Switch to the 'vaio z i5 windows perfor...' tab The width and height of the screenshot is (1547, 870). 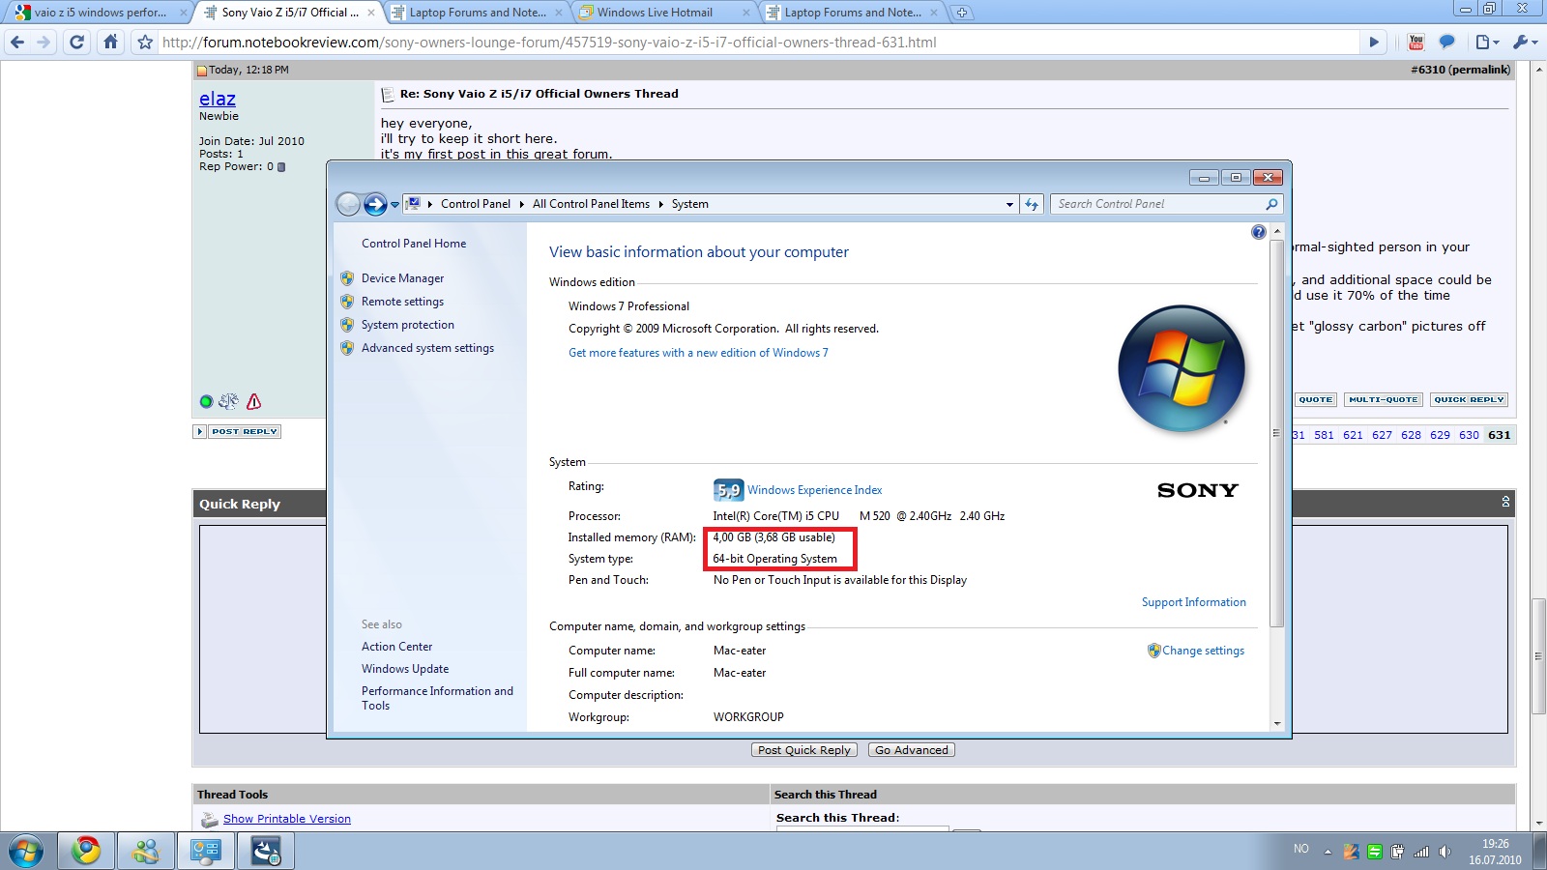pyautogui.click(x=101, y=13)
